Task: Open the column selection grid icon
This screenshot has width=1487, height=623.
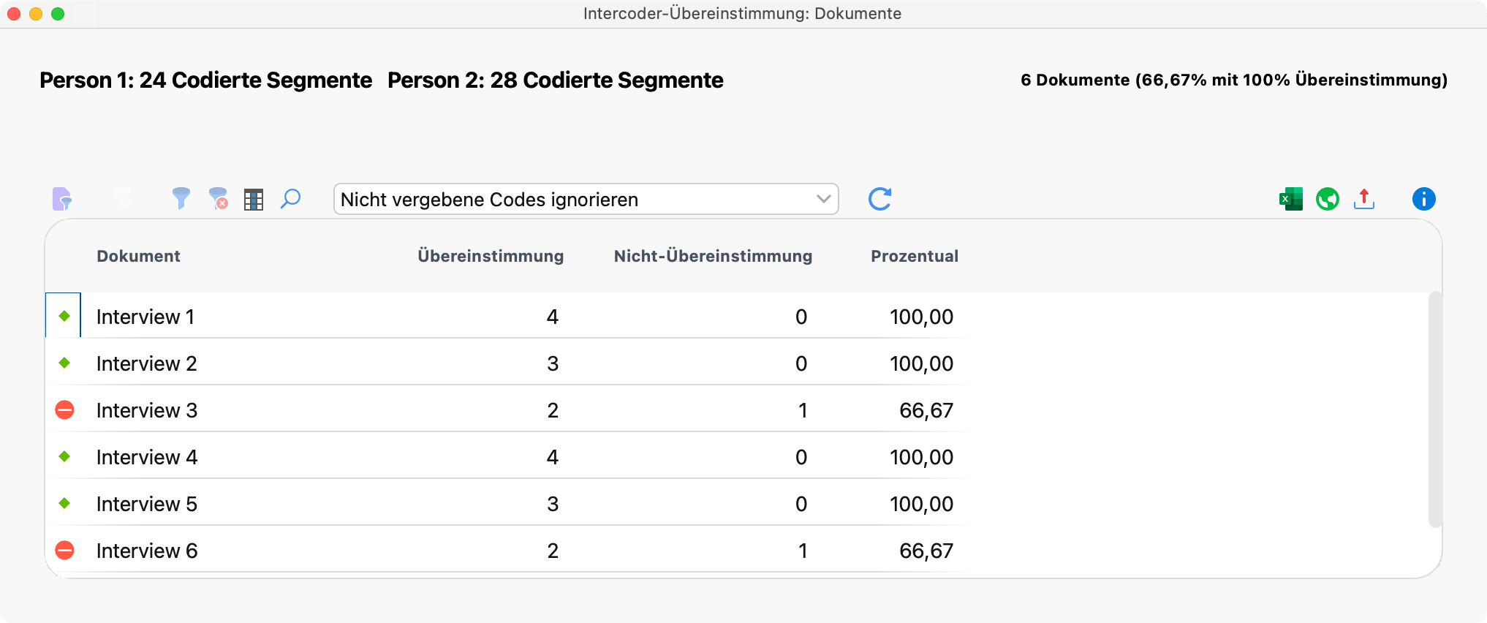Action: pyautogui.click(x=254, y=200)
